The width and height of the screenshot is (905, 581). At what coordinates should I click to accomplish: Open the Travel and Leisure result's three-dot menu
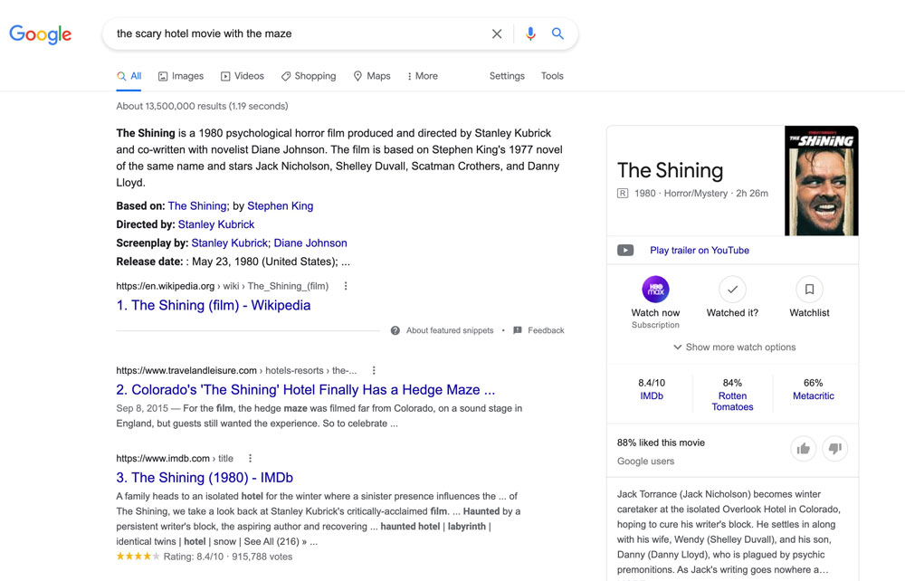(x=374, y=370)
